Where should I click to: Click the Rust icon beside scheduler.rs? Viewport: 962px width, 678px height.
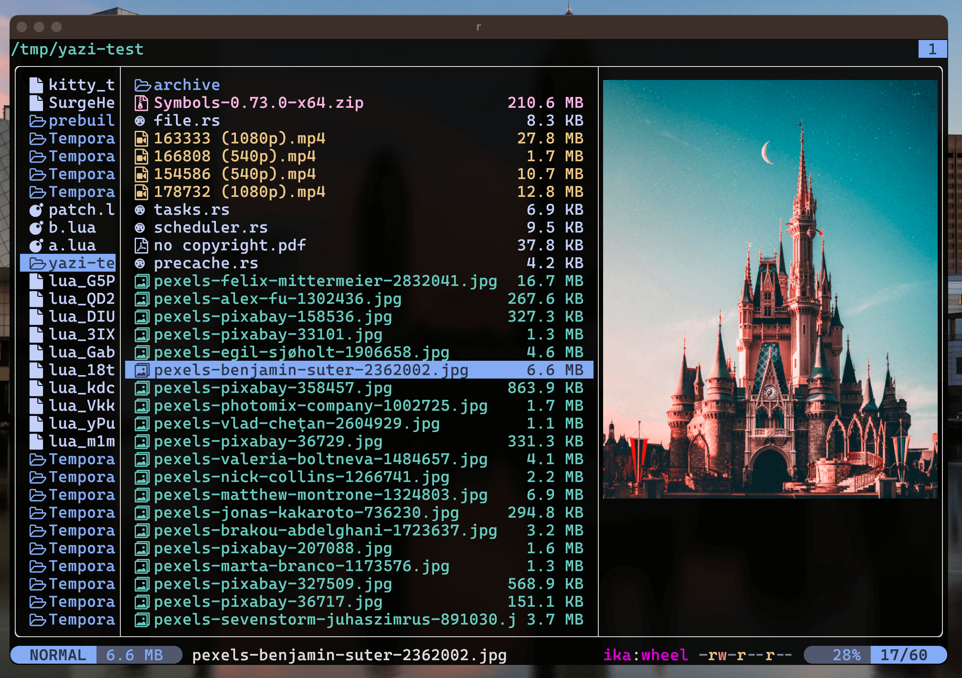click(140, 228)
